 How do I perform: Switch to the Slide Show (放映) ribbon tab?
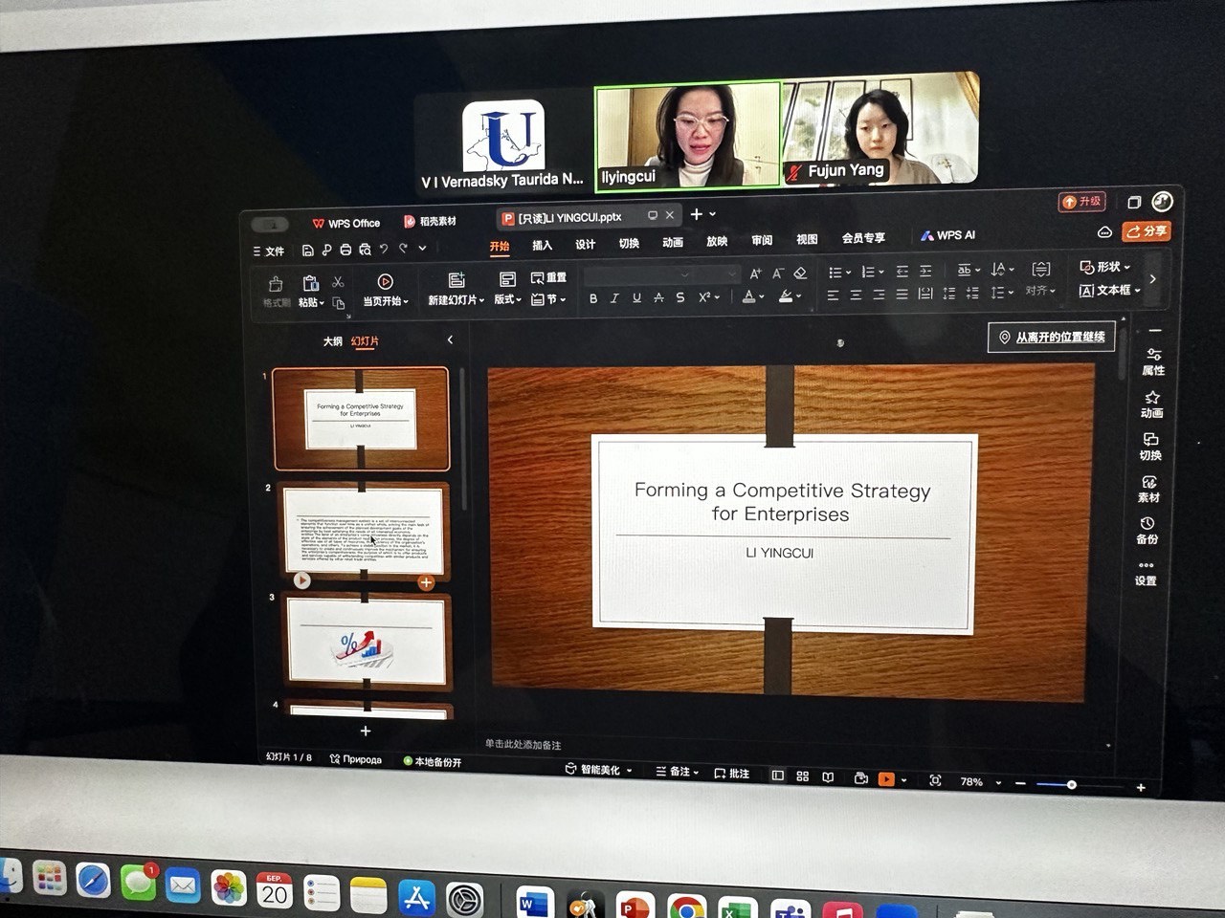[x=717, y=241]
